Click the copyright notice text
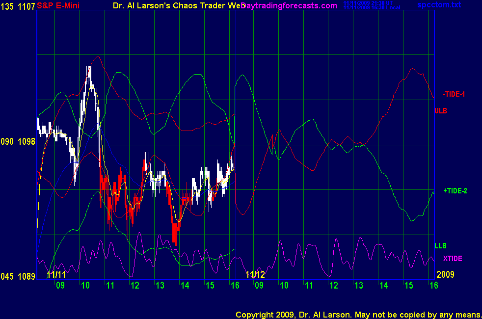The width and height of the screenshot is (482, 319). (358, 314)
